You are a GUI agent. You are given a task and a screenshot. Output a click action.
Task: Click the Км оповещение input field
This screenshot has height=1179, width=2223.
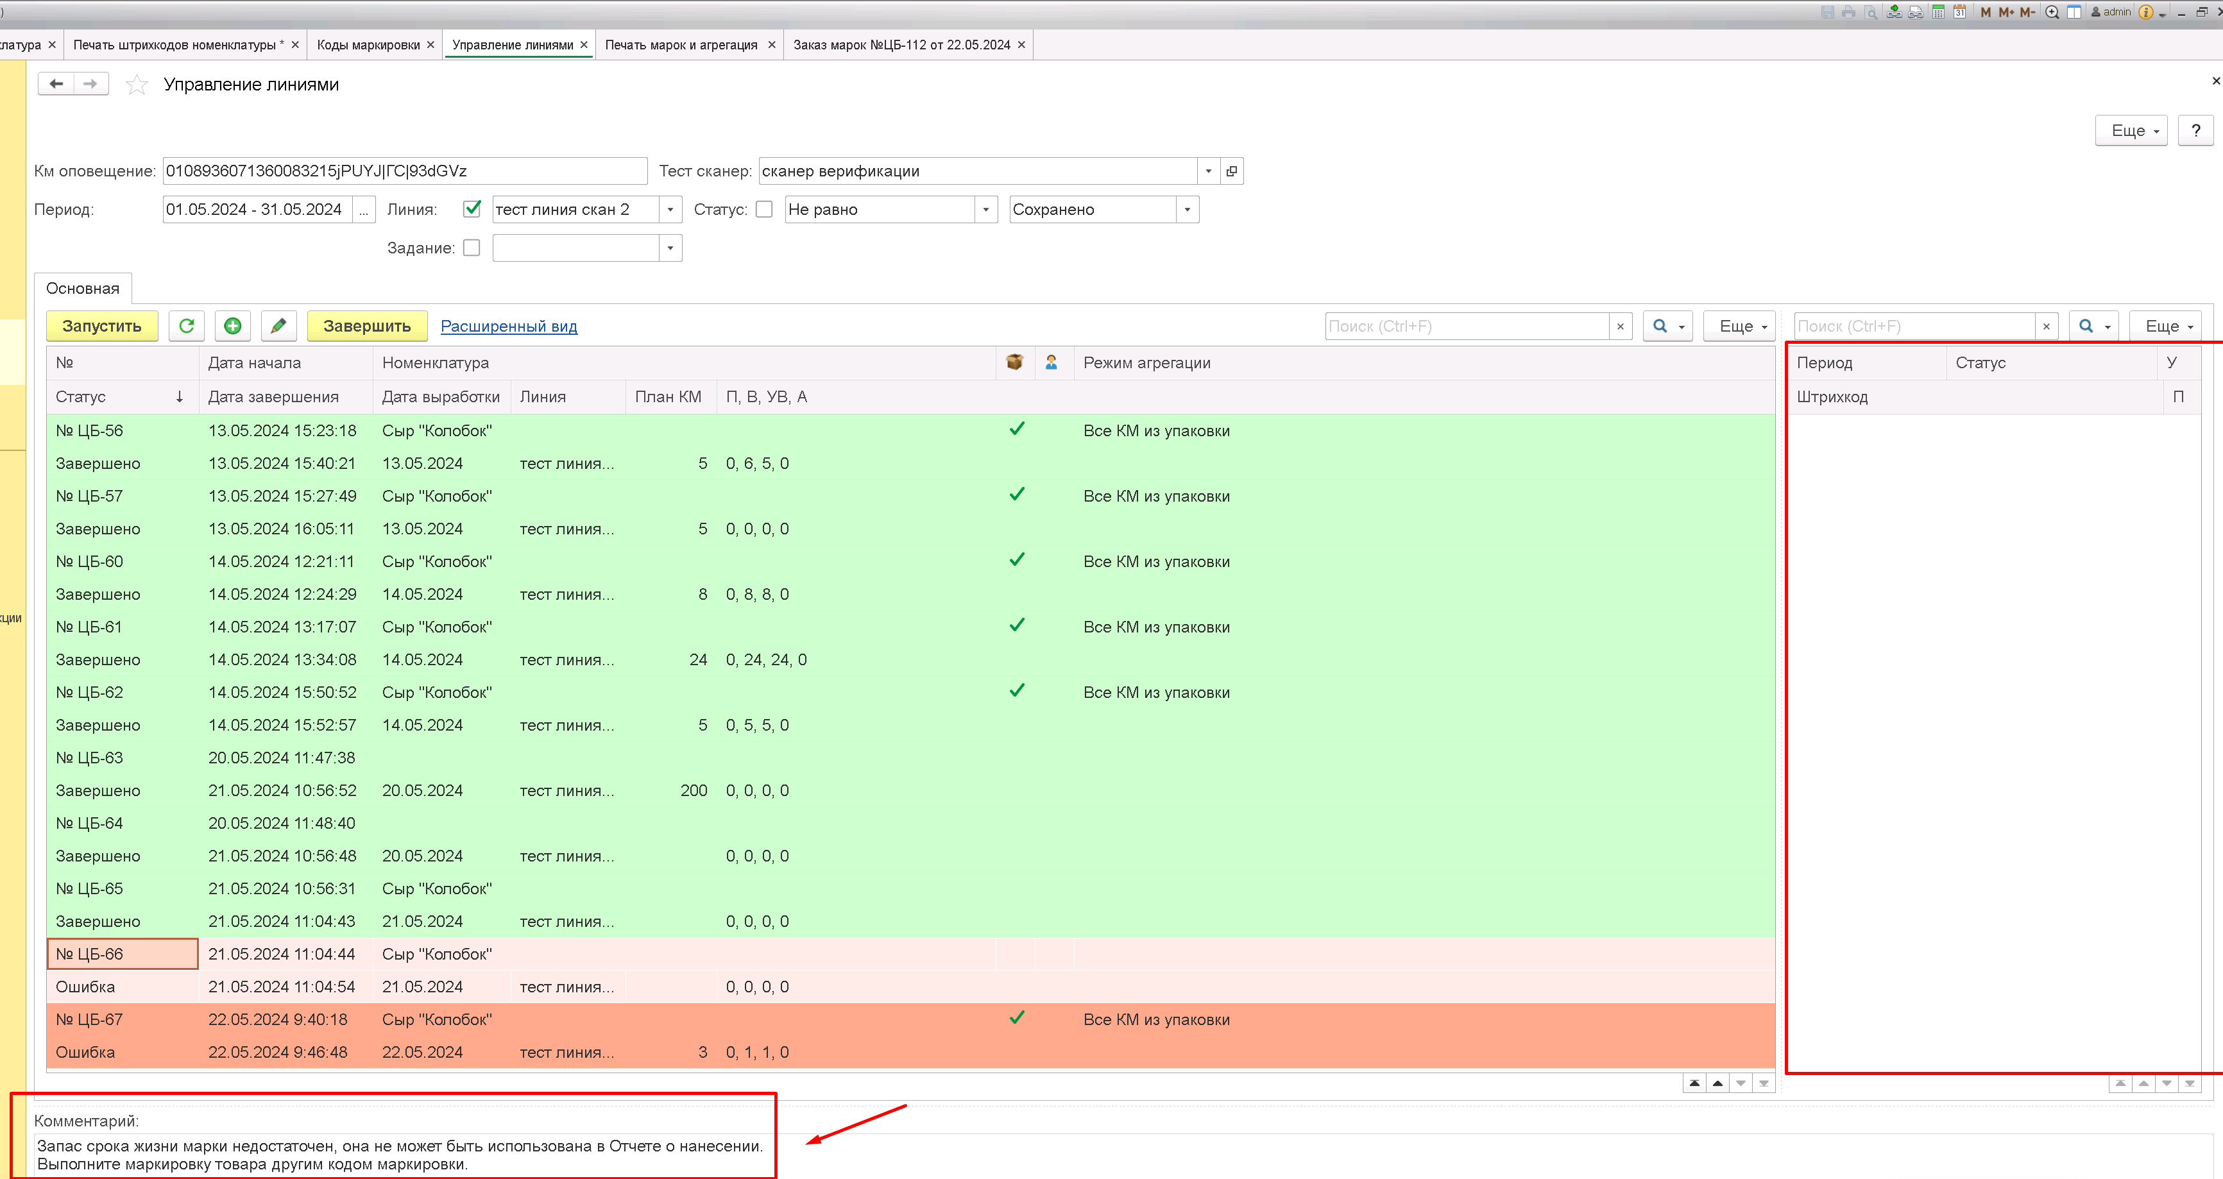(405, 171)
